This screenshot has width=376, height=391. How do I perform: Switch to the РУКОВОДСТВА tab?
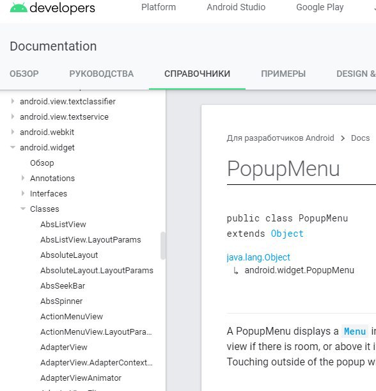pos(102,74)
